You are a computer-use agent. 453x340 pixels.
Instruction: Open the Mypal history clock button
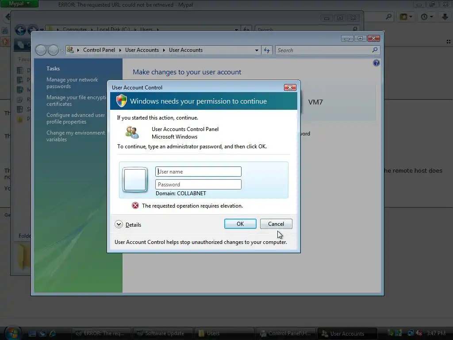click(x=427, y=17)
